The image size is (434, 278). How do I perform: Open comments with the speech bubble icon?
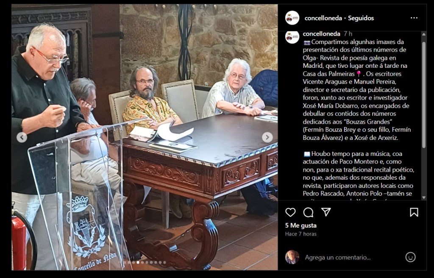[x=308, y=212]
